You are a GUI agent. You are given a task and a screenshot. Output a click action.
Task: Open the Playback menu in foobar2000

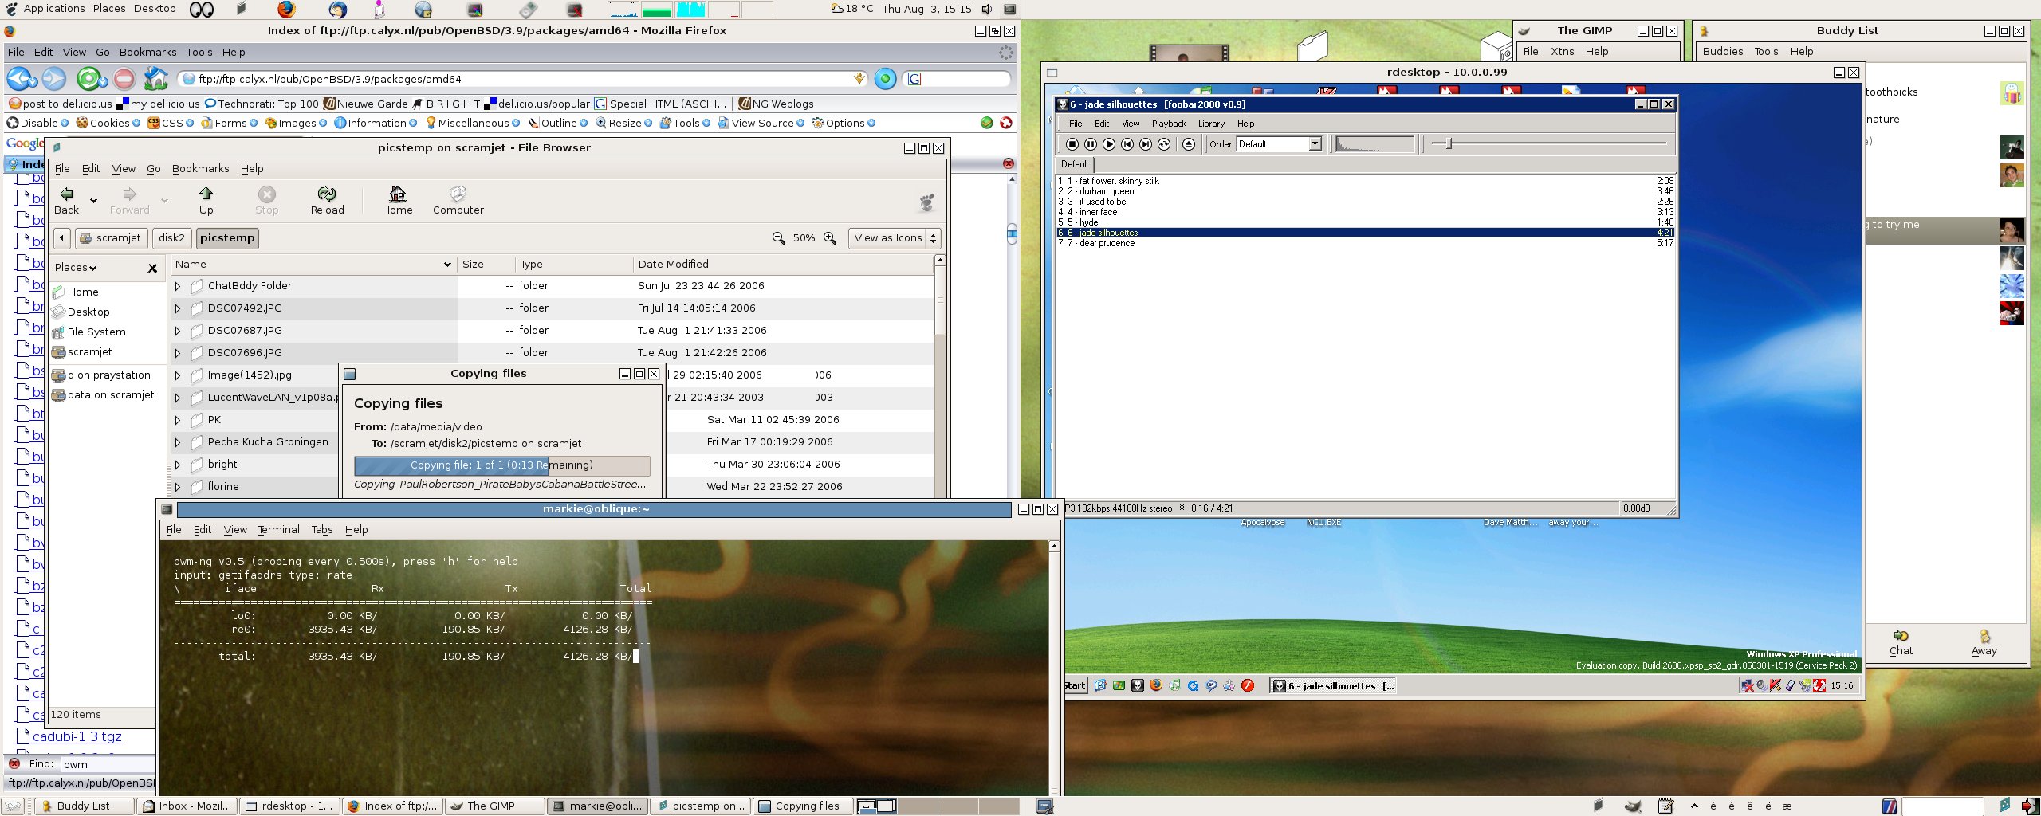click(1169, 124)
